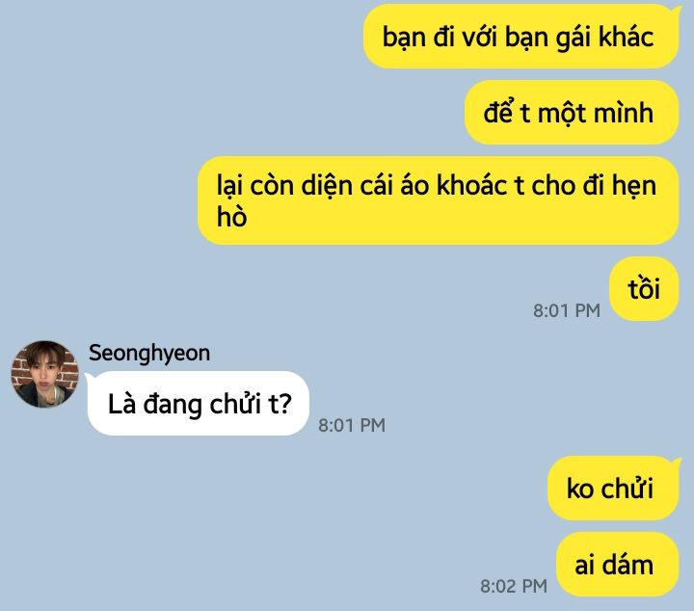Click the word 'hò' on the second line
This screenshot has width=694, height=611.
tap(231, 217)
